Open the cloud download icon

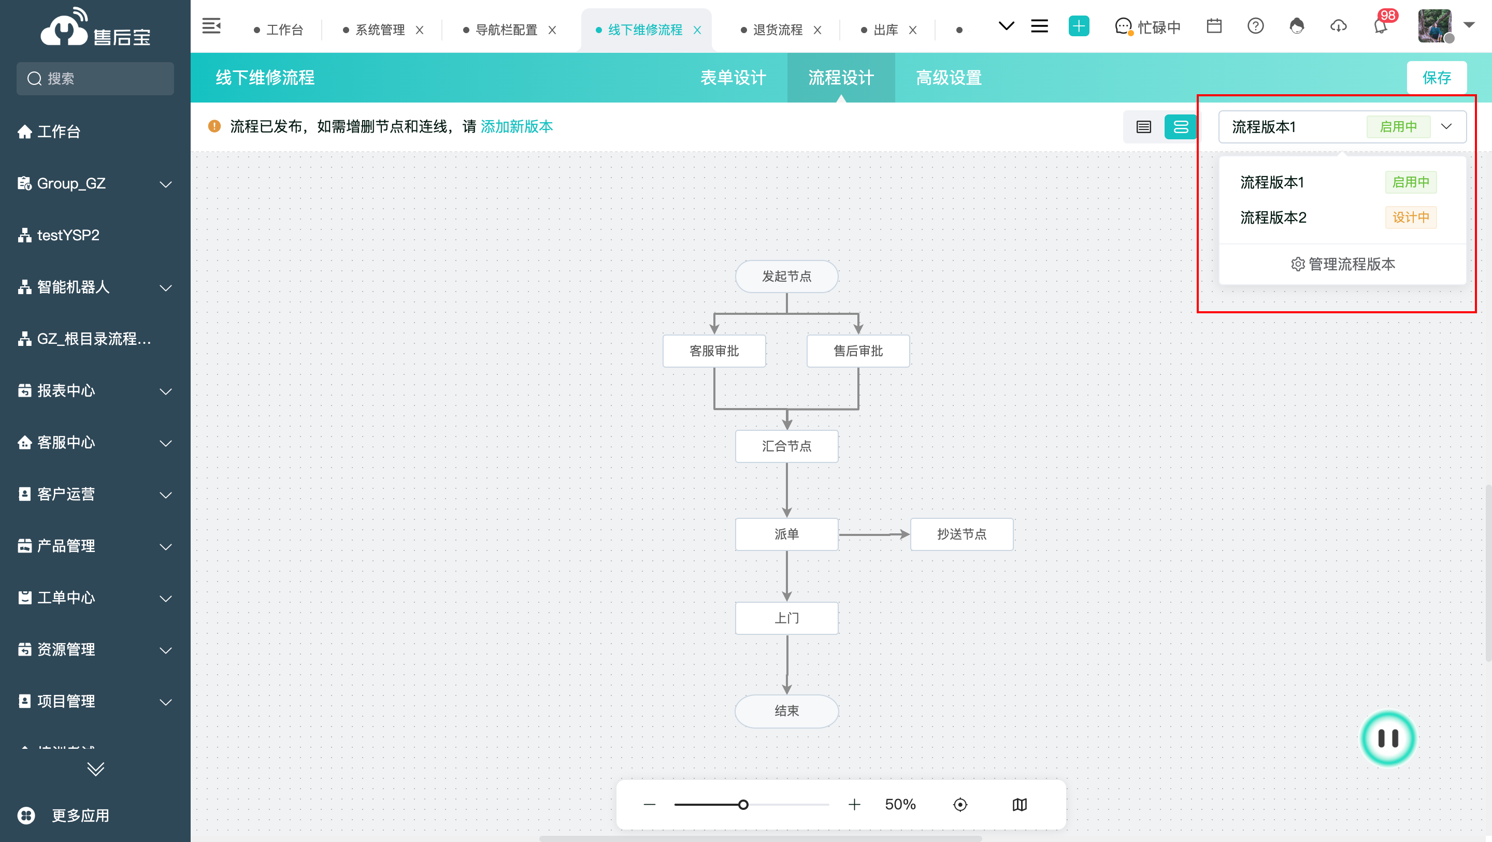click(1339, 26)
